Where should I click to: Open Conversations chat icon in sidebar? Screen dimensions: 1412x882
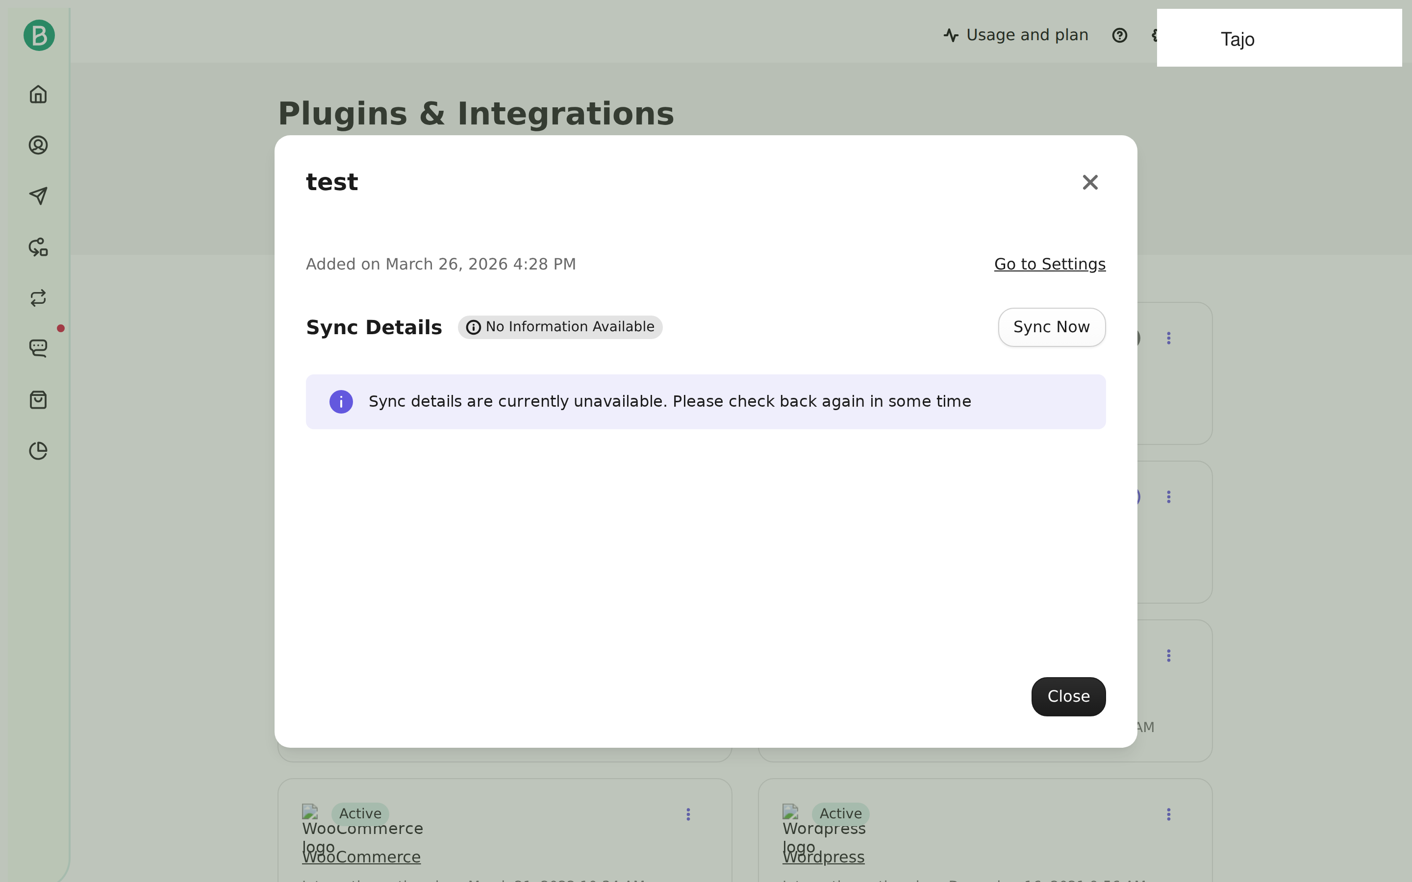click(38, 348)
